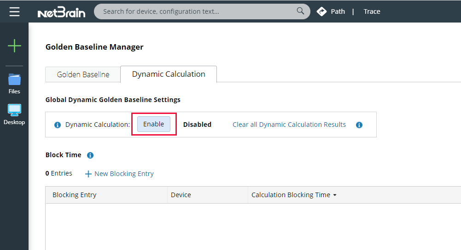Click the plus icon for New Blocking Entry
461x250 pixels.
(88, 174)
